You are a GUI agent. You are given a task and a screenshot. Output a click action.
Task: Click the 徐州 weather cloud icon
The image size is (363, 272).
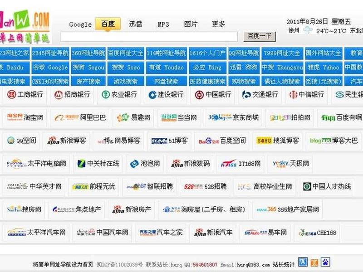[308, 30]
